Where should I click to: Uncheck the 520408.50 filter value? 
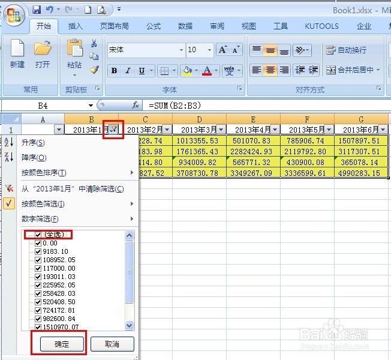pos(38,302)
